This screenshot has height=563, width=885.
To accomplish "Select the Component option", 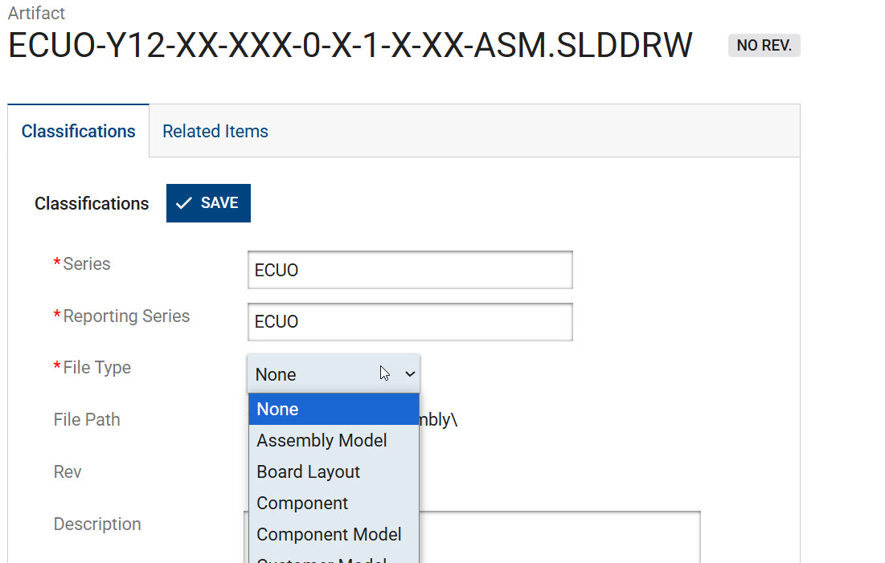I will coord(302,503).
